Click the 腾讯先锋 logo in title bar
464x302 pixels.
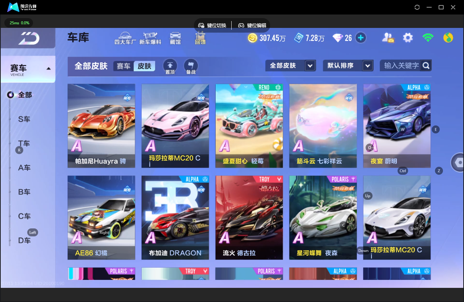tap(22, 7)
